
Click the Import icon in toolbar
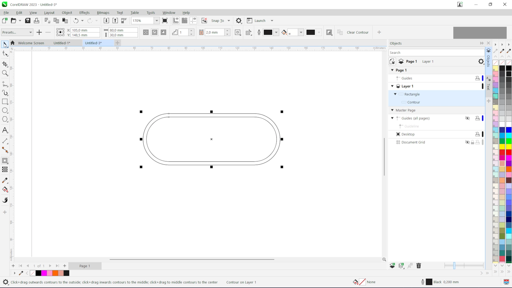click(106, 21)
